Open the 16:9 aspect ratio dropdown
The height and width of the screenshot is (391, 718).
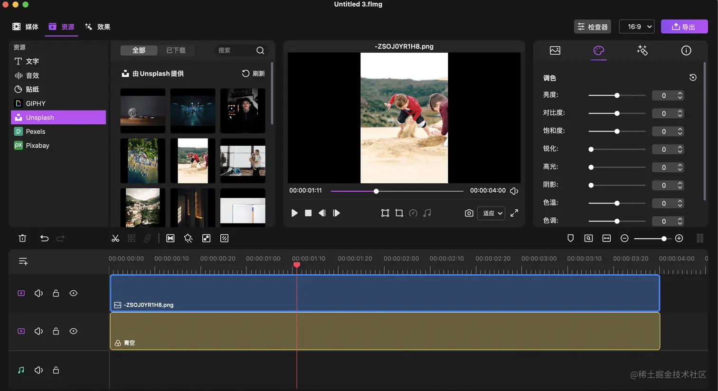[x=637, y=27]
